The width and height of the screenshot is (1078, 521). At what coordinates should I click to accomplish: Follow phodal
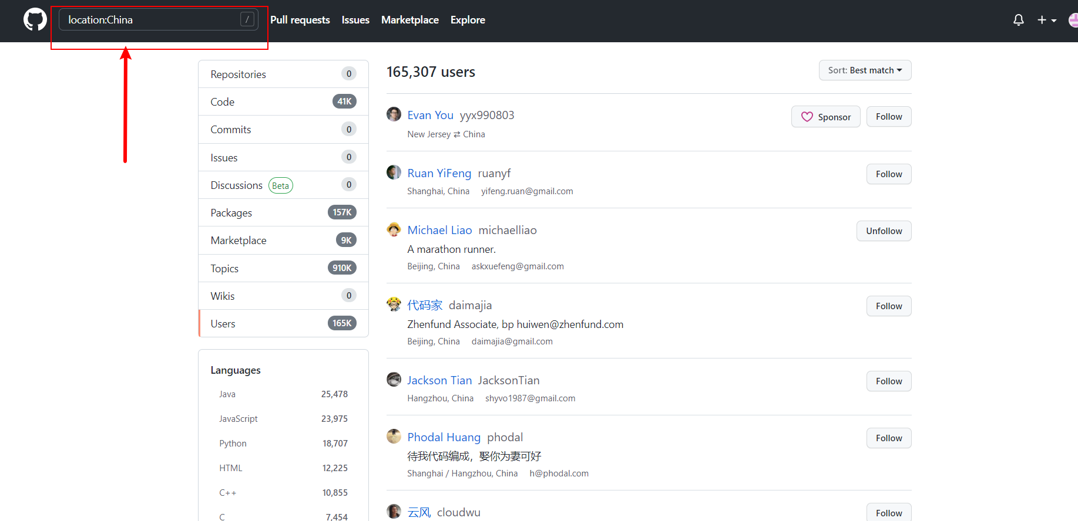tap(889, 438)
